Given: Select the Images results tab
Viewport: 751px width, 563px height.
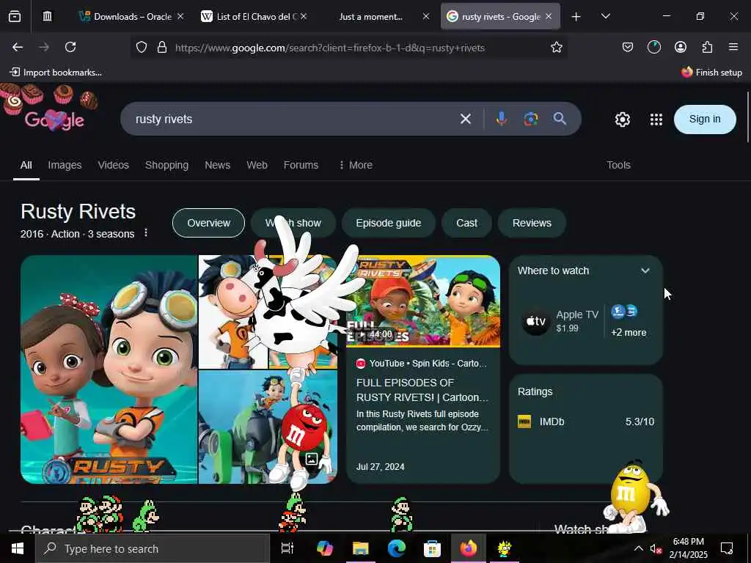Looking at the screenshot, I should pos(65,165).
